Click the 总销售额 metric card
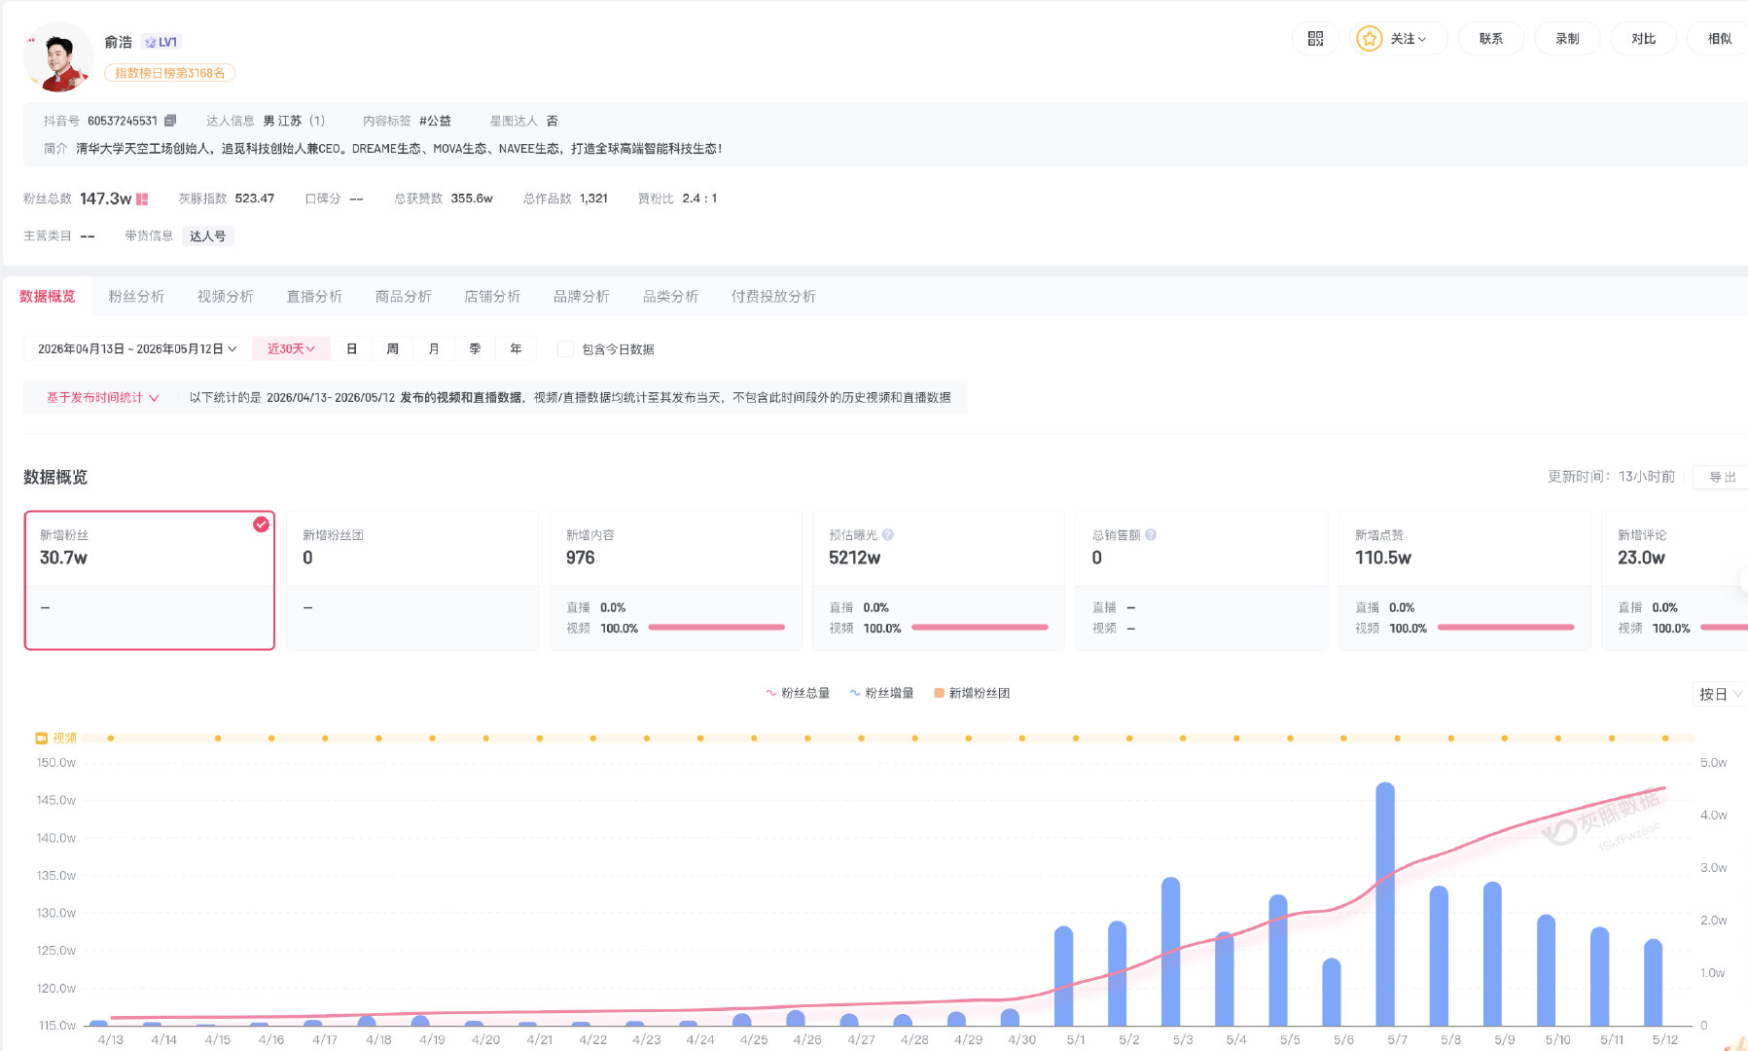This screenshot has height=1051, width=1748. coord(1201,580)
